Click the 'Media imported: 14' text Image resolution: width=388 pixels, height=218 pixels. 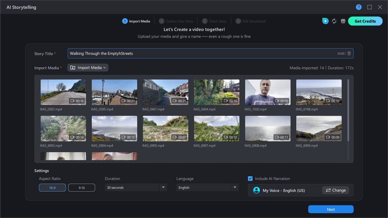[x=307, y=68]
